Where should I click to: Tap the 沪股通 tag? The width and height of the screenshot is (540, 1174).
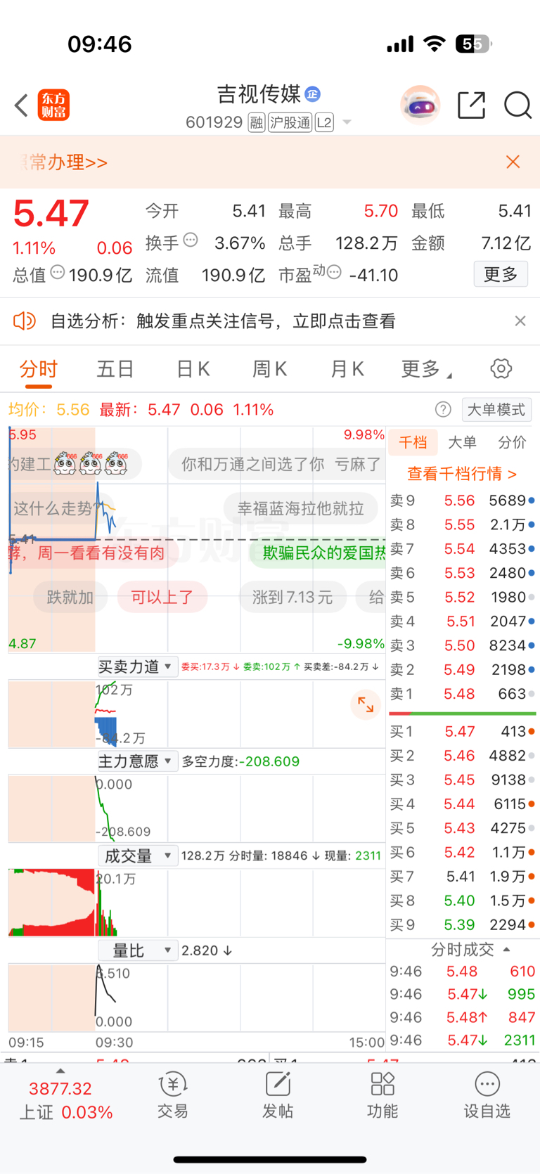(x=290, y=123)
